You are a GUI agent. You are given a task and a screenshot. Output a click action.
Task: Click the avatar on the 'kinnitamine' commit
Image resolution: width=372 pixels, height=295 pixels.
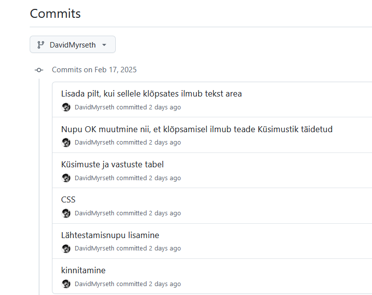[x=66, y=284]
